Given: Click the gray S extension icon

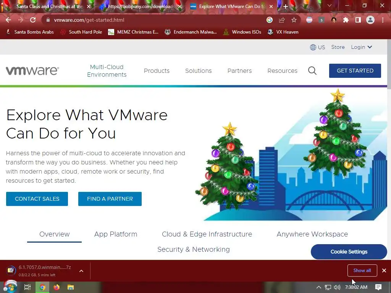Looking at the screenshot, I should coord(322,20).
